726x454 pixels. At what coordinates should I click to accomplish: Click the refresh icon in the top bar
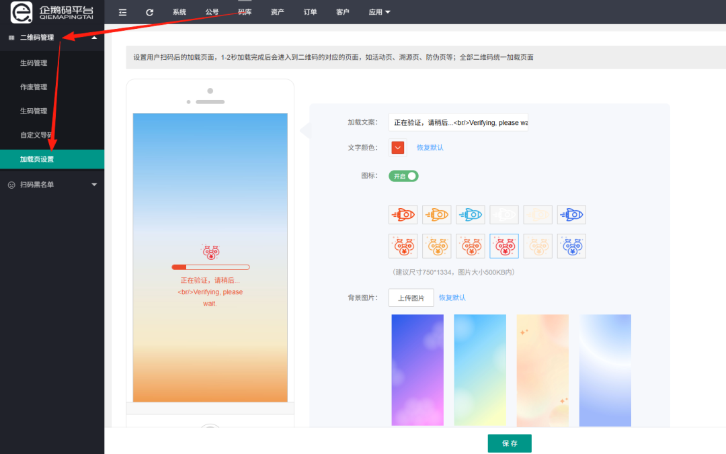(x=149, y=11)
